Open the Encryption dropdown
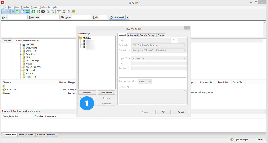Viewport: 268px width, 143px height. coord(159,50)
